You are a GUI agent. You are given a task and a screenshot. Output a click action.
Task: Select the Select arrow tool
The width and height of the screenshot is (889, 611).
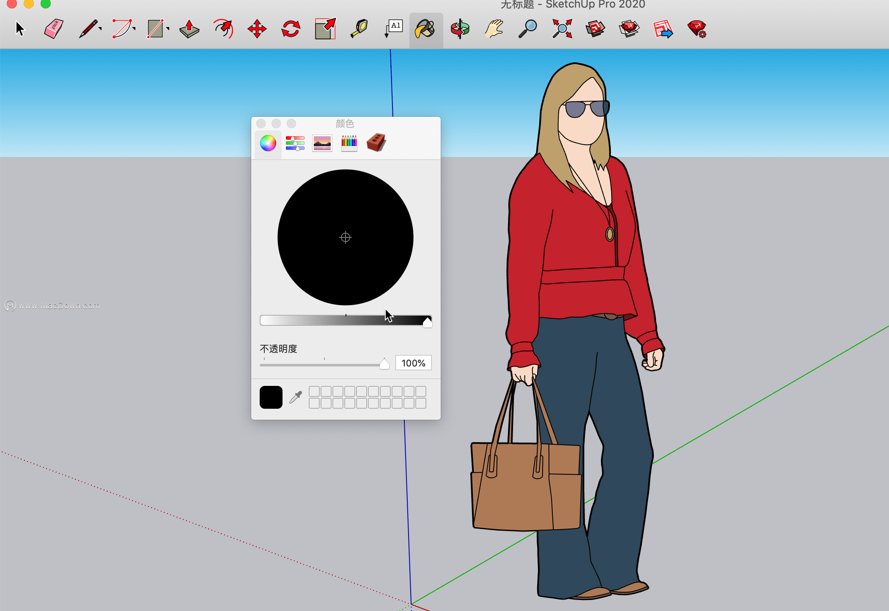[20, 29]
